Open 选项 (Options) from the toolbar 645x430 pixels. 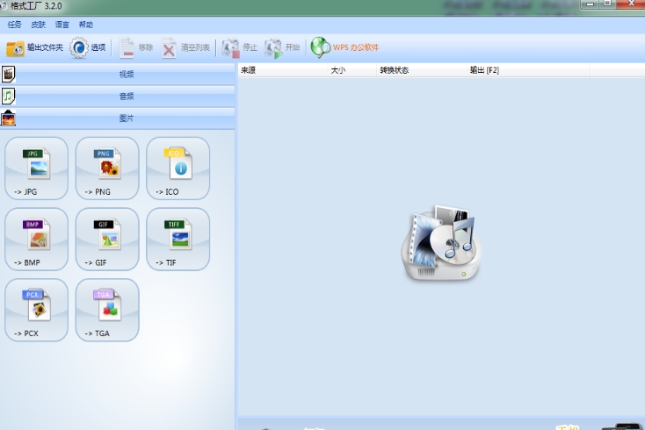coord(89,47)
